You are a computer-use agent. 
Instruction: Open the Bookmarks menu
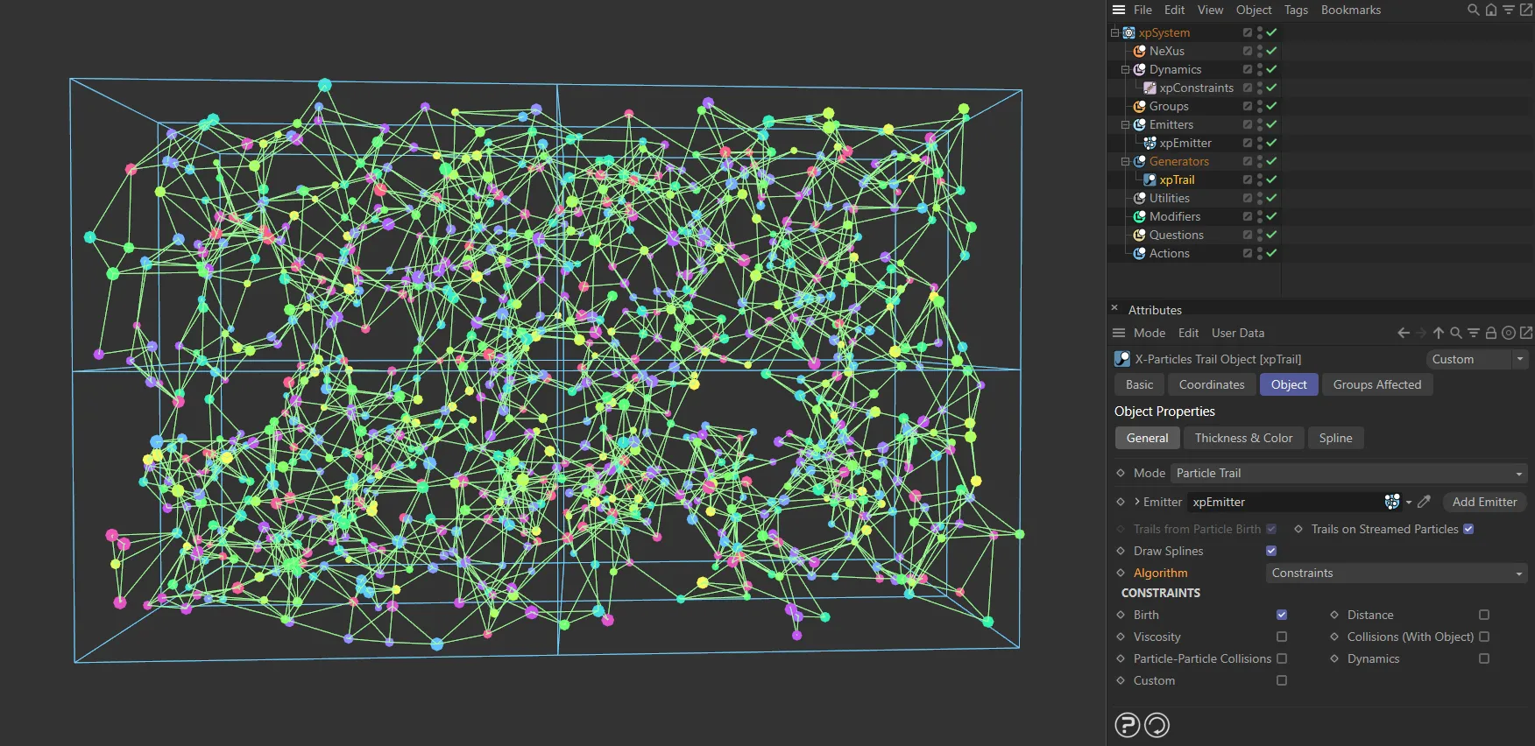pyautogui.click(x=1350, y=10)
